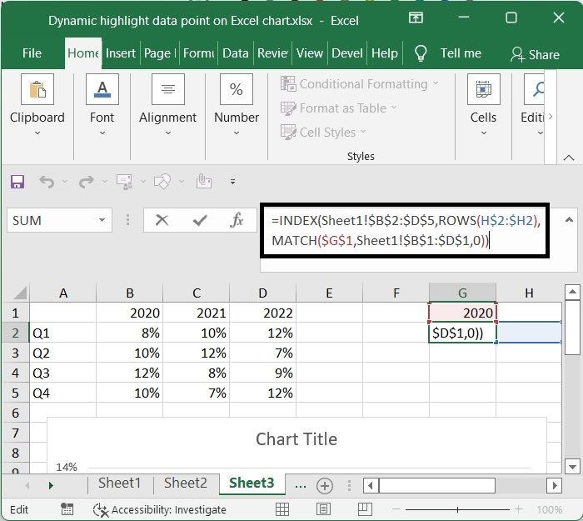Click Accessibility: Investigate in the status bar

tap(160, 509)
